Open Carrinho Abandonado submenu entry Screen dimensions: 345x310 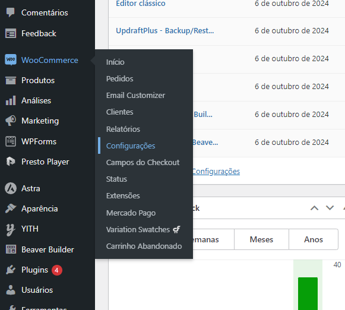coord(144,246)
